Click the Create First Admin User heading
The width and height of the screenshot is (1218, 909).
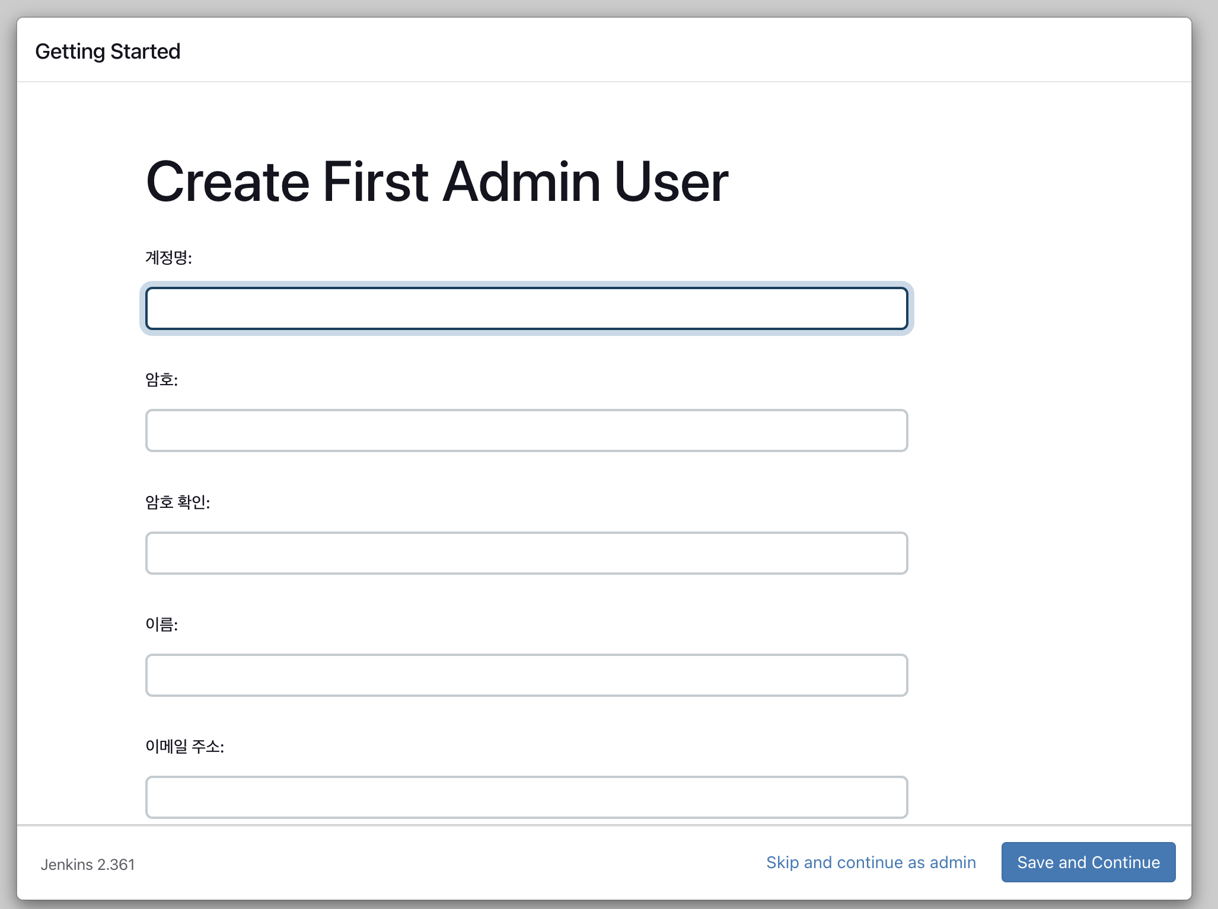tap(437, 182)
